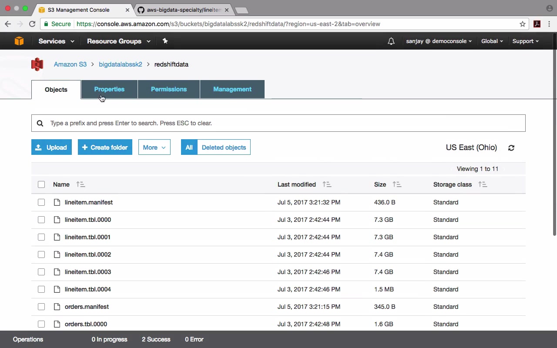Focus the prefix search field
The width and height of the screenshot is (557, 348).
[278, 123]
